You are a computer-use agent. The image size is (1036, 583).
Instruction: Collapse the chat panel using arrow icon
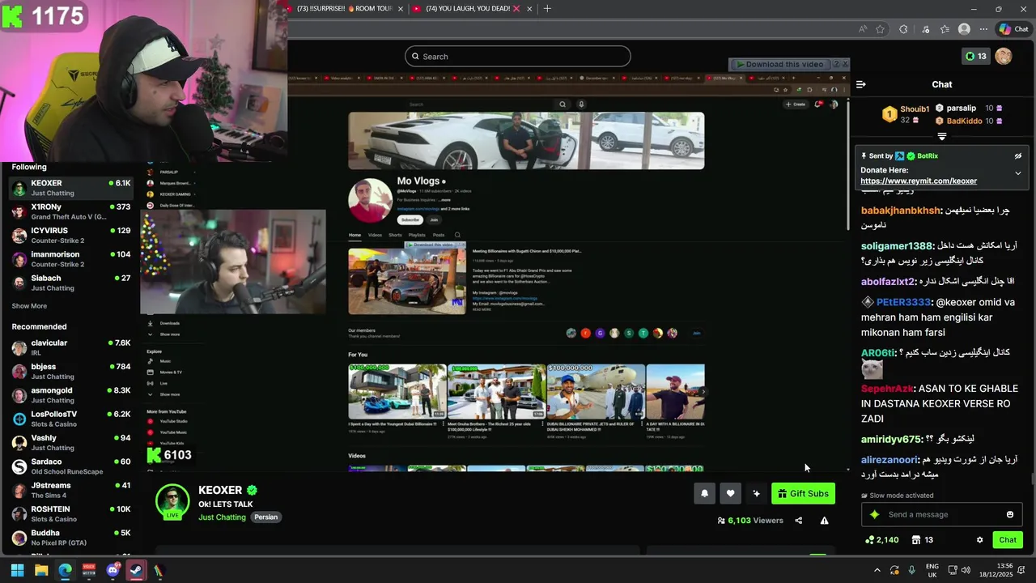click(x=861, y=84)
